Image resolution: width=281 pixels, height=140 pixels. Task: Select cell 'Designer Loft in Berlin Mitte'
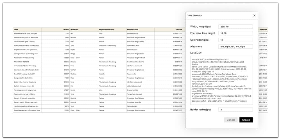point(27,78)
